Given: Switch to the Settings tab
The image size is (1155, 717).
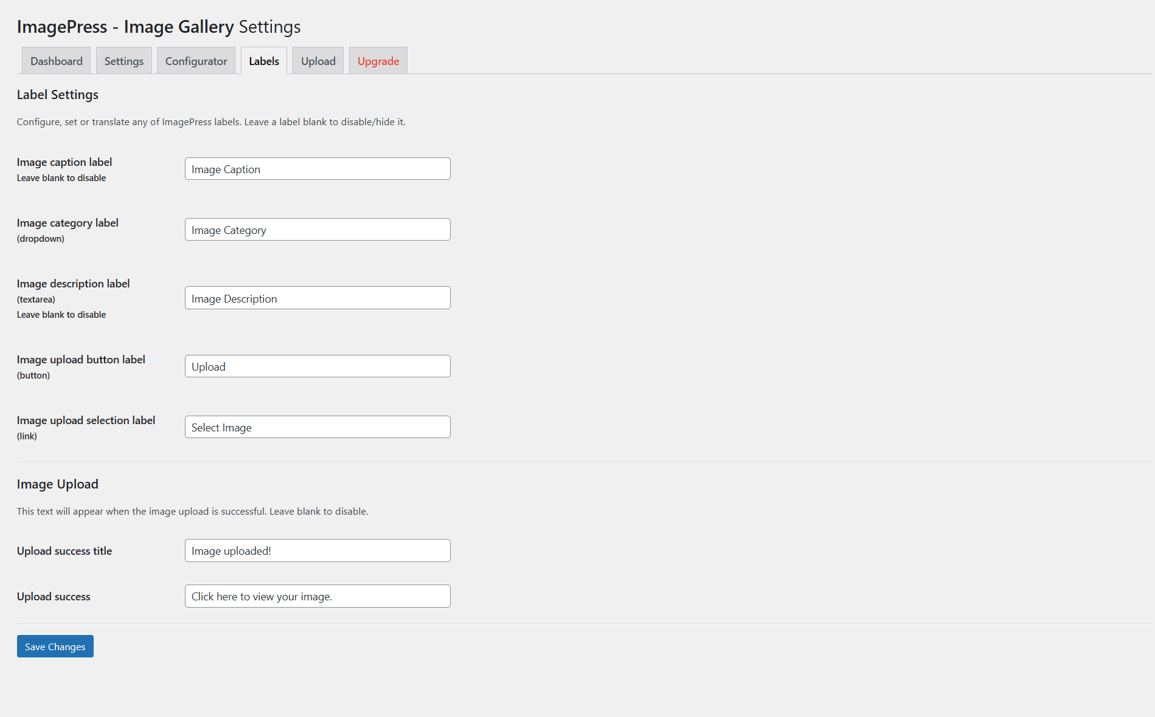Looking at the screenshot, I should (124, 61).
